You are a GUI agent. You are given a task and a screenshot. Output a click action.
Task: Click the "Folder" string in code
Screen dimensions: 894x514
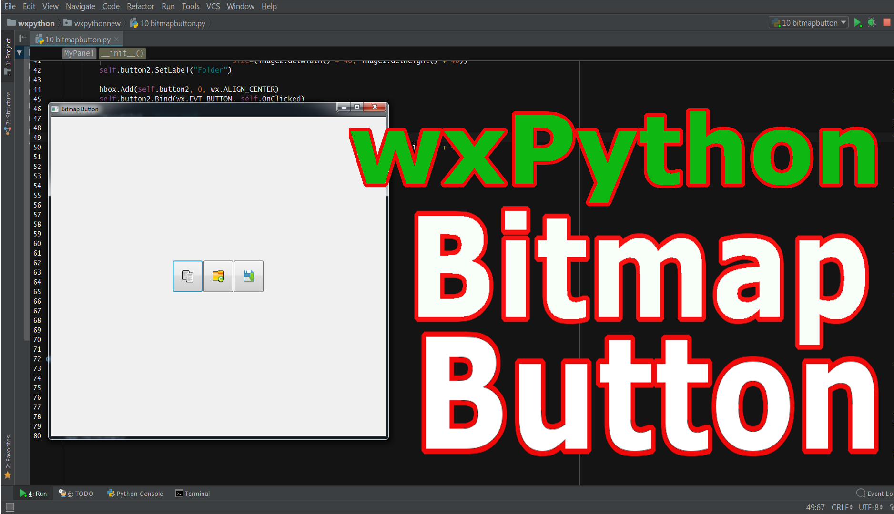coord(210,70)
